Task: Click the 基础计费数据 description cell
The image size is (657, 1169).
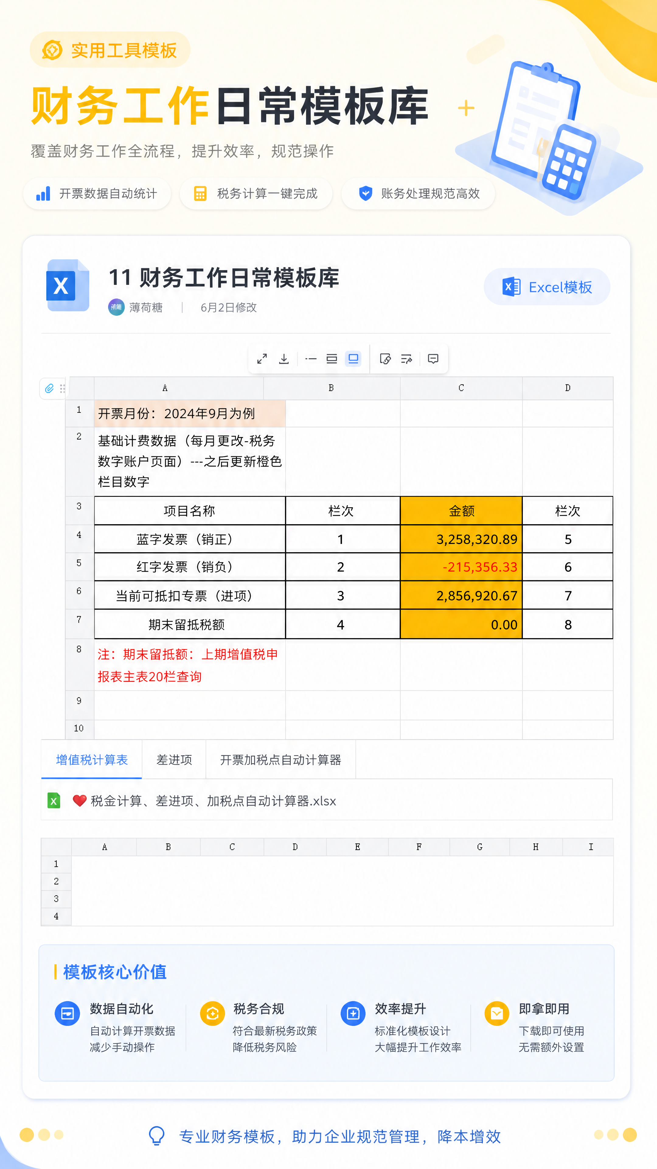Action: click(189, 461)
